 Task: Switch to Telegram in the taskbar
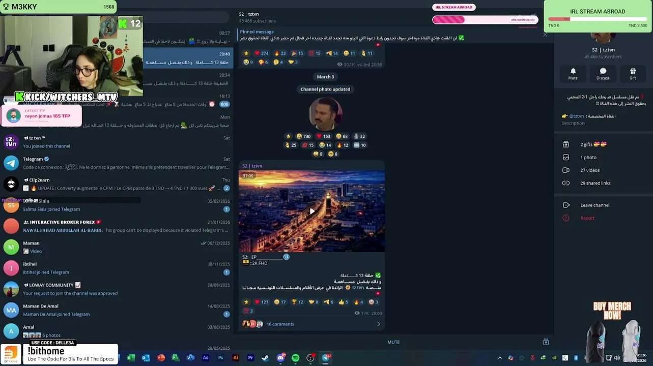pos(326,358)
